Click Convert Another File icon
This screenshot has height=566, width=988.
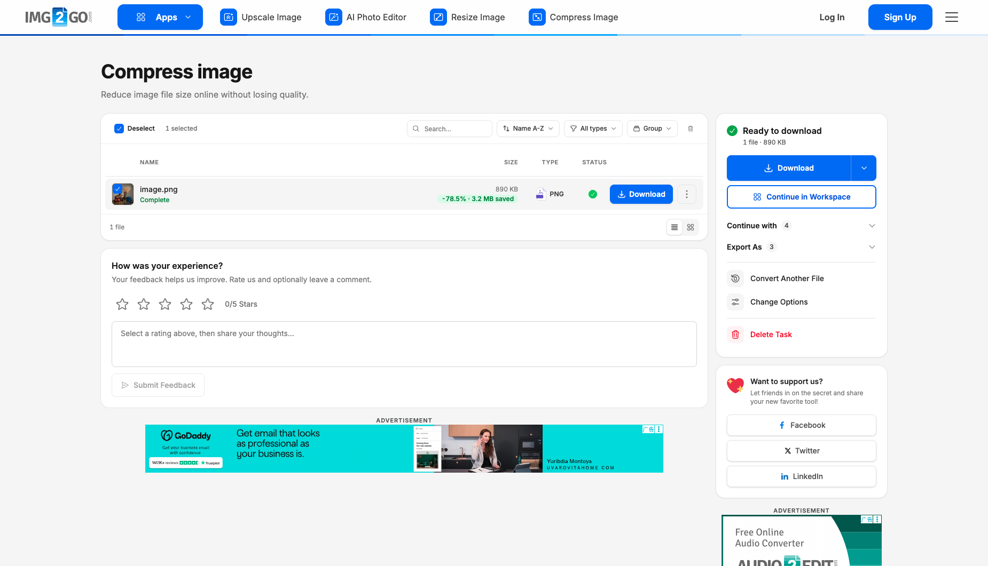(x=735, y=278)
